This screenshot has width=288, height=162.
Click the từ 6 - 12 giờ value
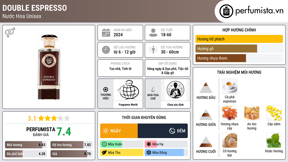(x=125, y=52)
